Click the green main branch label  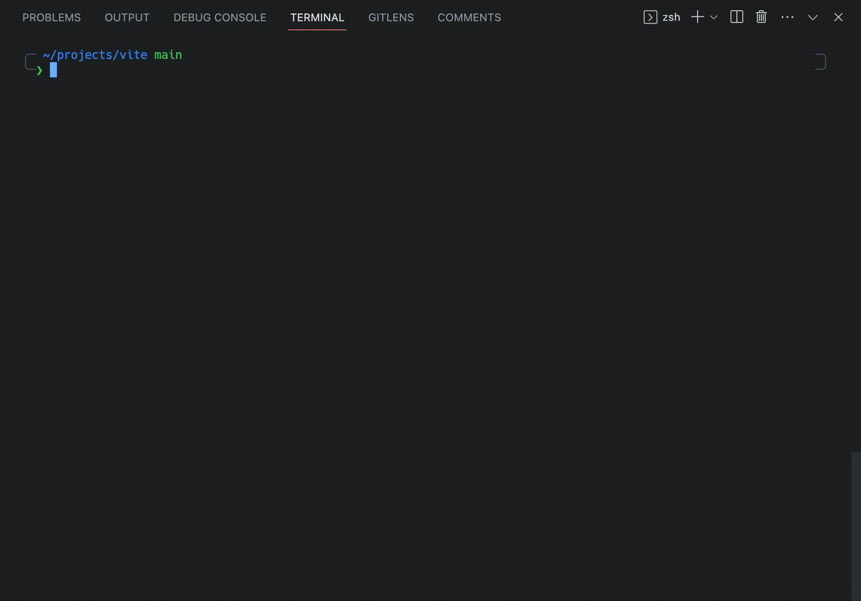coord(168,55)
